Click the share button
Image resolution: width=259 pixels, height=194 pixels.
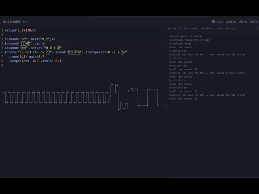(x=243, y=21)
